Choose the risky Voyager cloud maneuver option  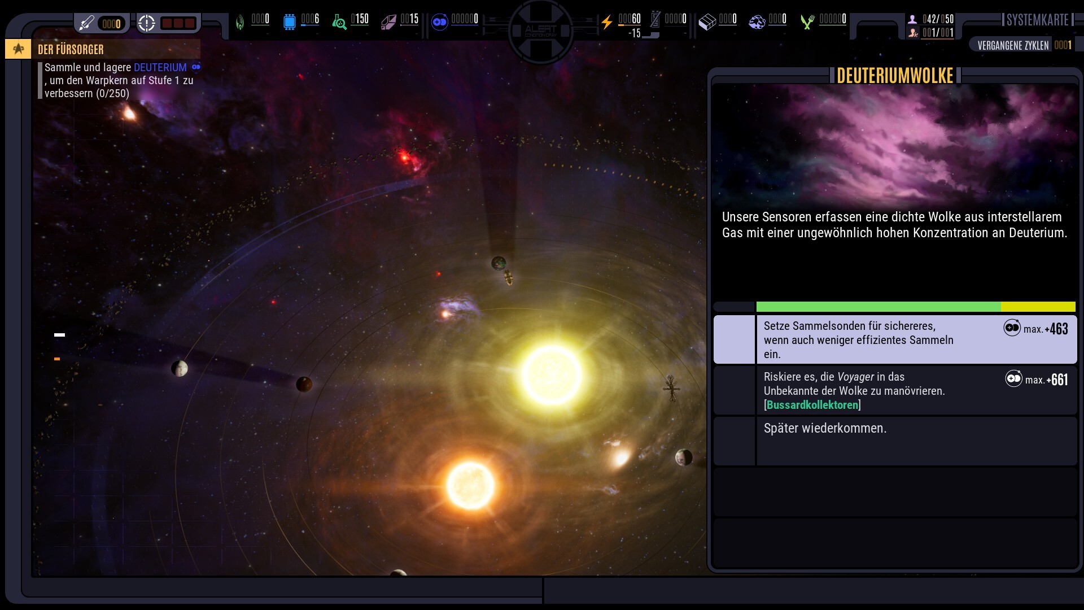pyautogui.click(x=895, y=390)
